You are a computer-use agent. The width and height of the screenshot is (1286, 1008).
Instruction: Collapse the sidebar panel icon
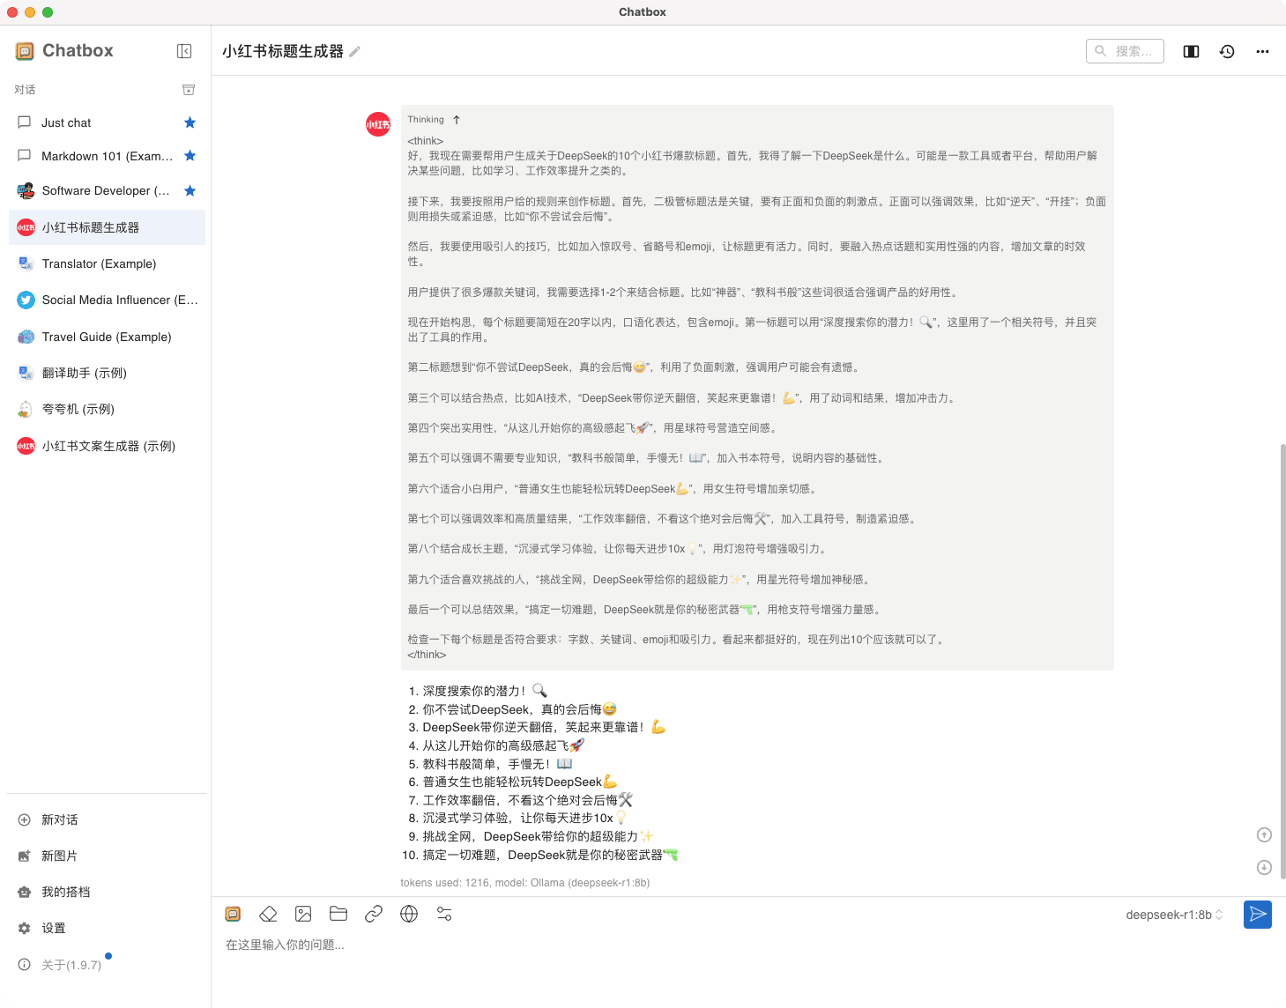tap(184, 51)
